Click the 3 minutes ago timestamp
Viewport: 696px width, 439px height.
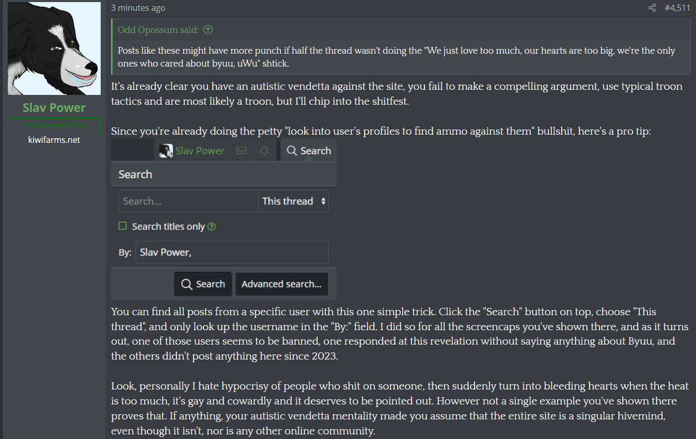coord(138,8)
